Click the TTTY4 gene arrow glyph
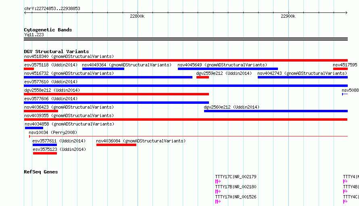The height and width of the screenshot is (206, 359). 345,181
